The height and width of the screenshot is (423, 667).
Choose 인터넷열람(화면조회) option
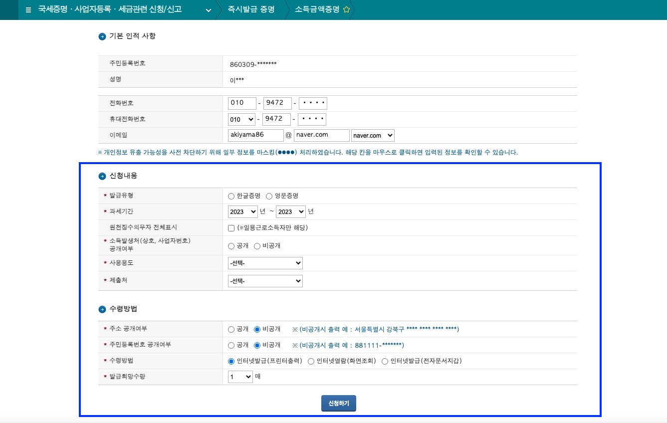pyautogui.click(x=311, y=361)
